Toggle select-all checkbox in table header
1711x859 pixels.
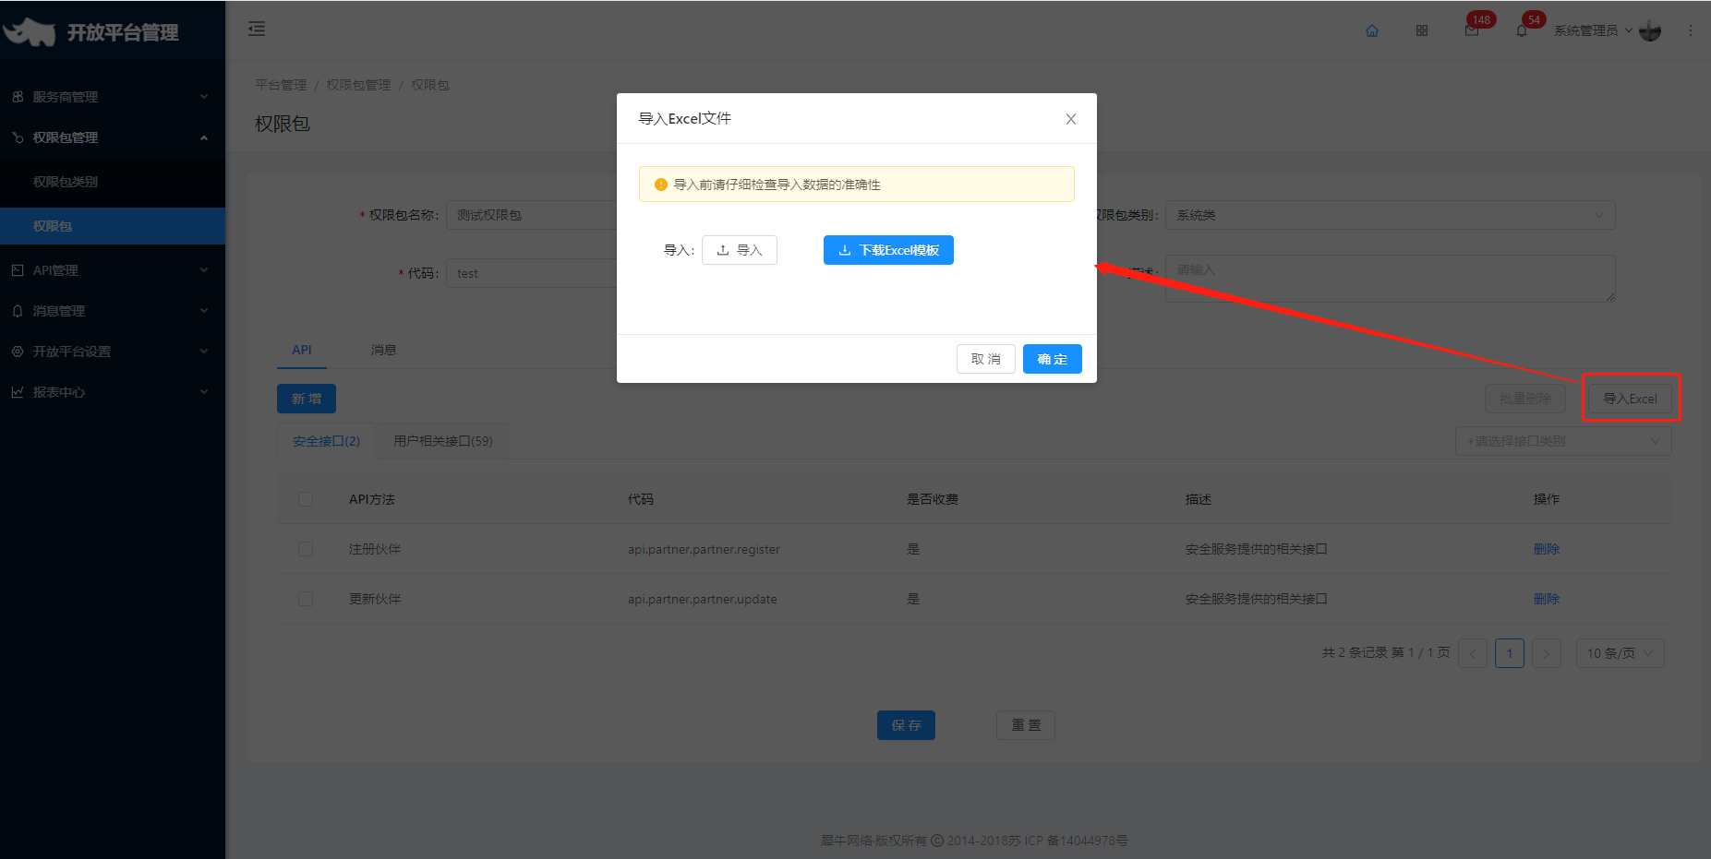pyautogui.click(x=306, y=499)
